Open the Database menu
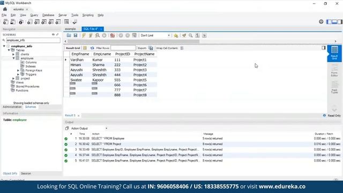 48,15
